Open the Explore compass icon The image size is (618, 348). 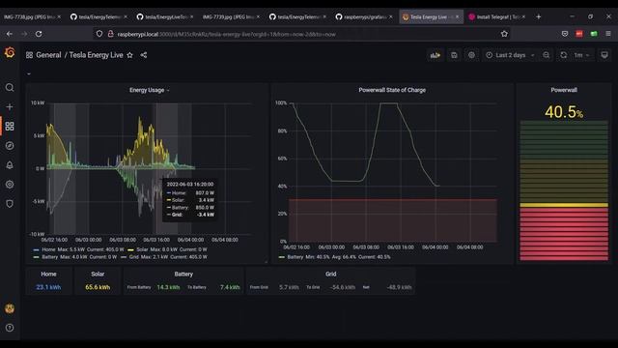[x=10, y=146]
